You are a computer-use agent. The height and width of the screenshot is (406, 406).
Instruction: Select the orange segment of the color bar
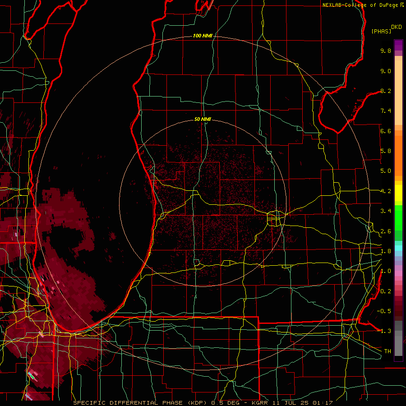pos(398,155)
